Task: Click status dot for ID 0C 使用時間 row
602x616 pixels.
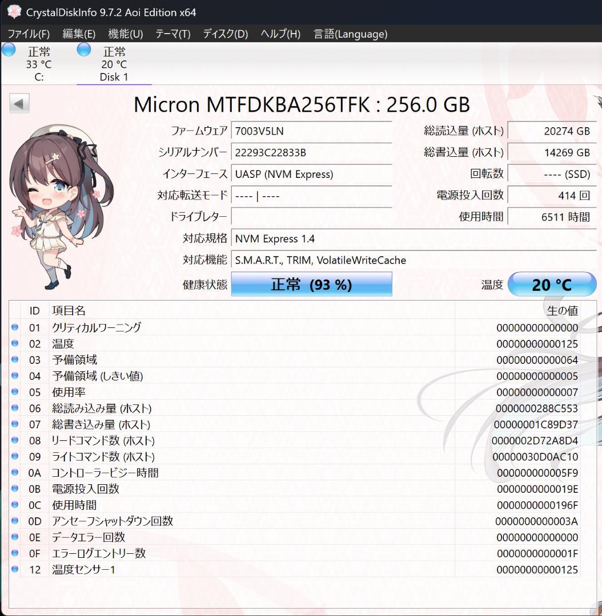Action: coord(15,504)
